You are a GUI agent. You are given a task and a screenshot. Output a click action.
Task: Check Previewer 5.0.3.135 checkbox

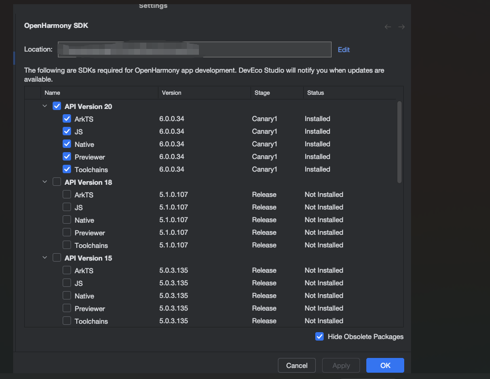67,308
